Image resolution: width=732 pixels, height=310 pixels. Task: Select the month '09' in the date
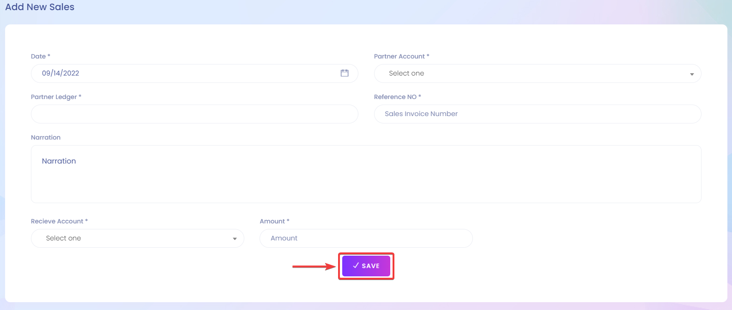pyautogui.click(x=46, y=73)
